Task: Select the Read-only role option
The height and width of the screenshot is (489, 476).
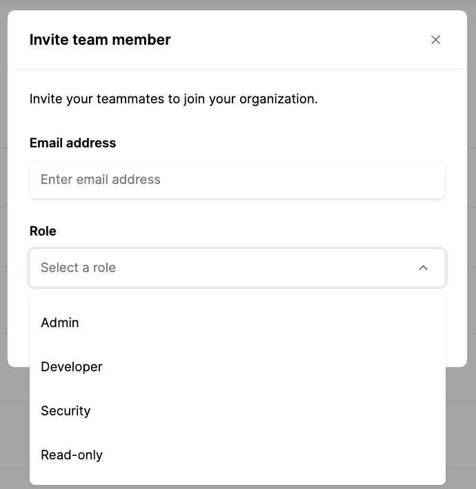Action: (237, 455)
